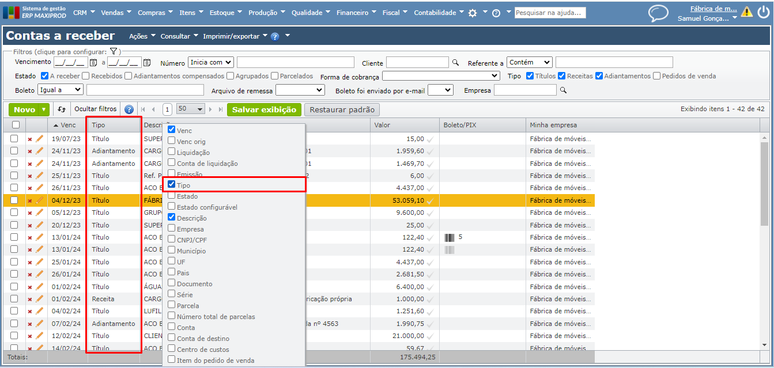Viewport: 774px width, 368px height.
Task: Open the yellow warning alert icon
Action: pos(746,12)
